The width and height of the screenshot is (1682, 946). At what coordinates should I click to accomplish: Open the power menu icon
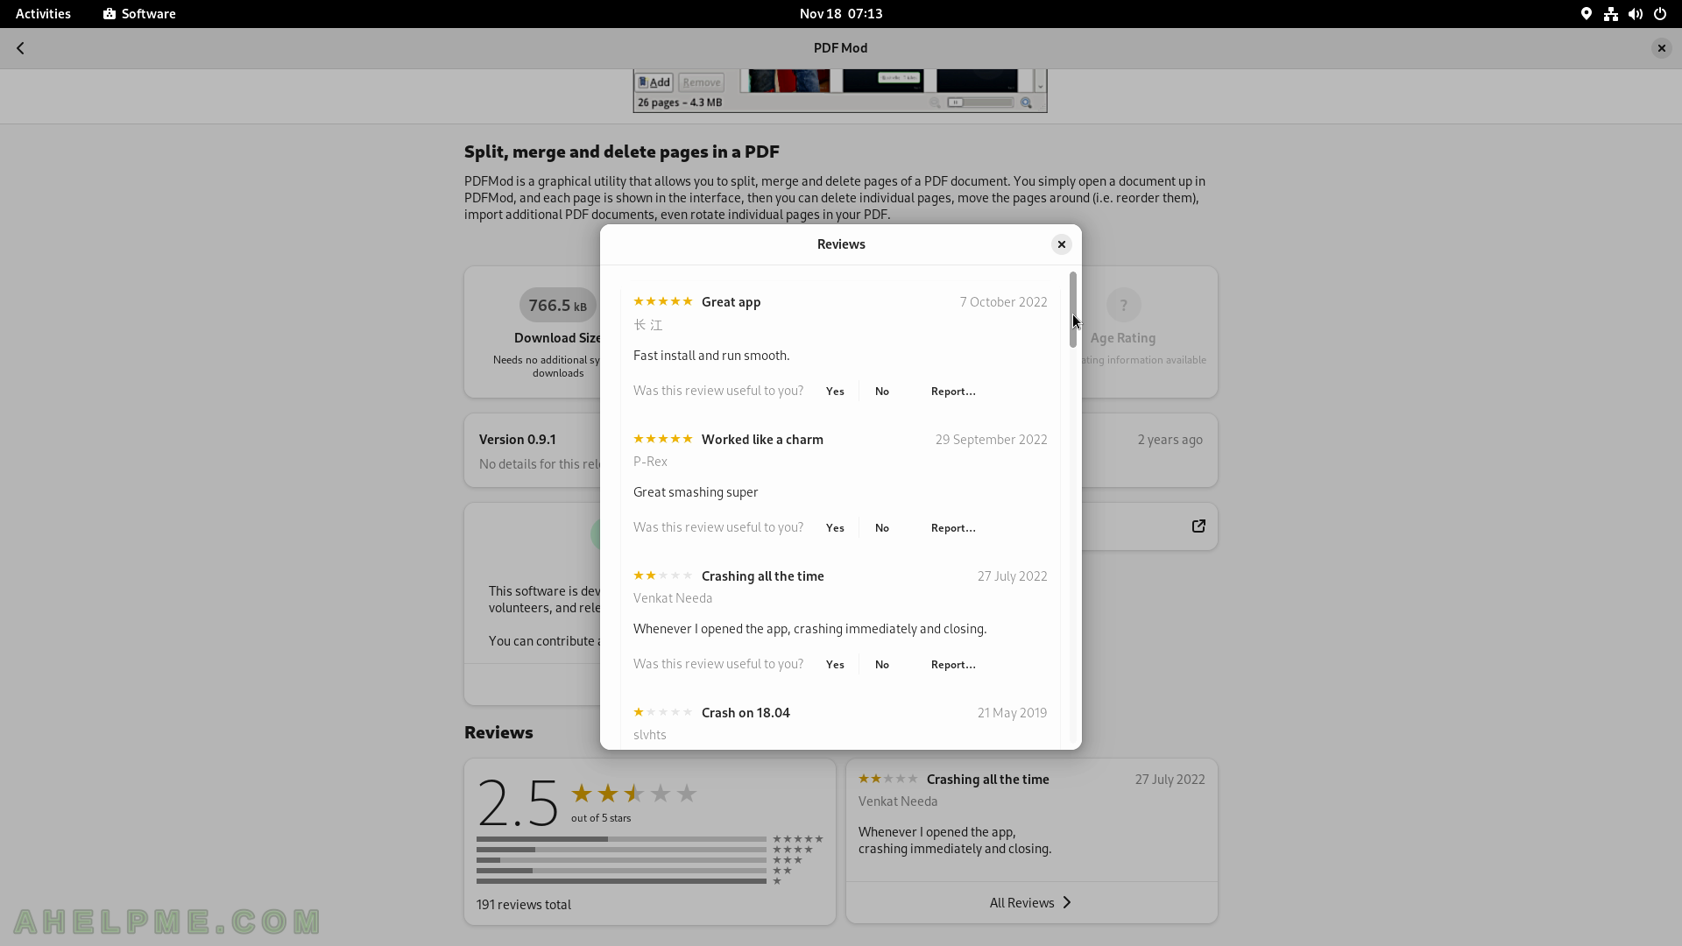pyautogui.click(x=1659, y=14)
